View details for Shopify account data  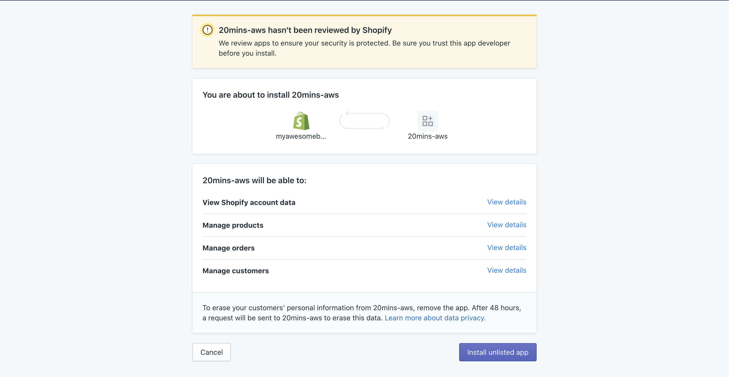pyautogui.click(x=507, y=202)
